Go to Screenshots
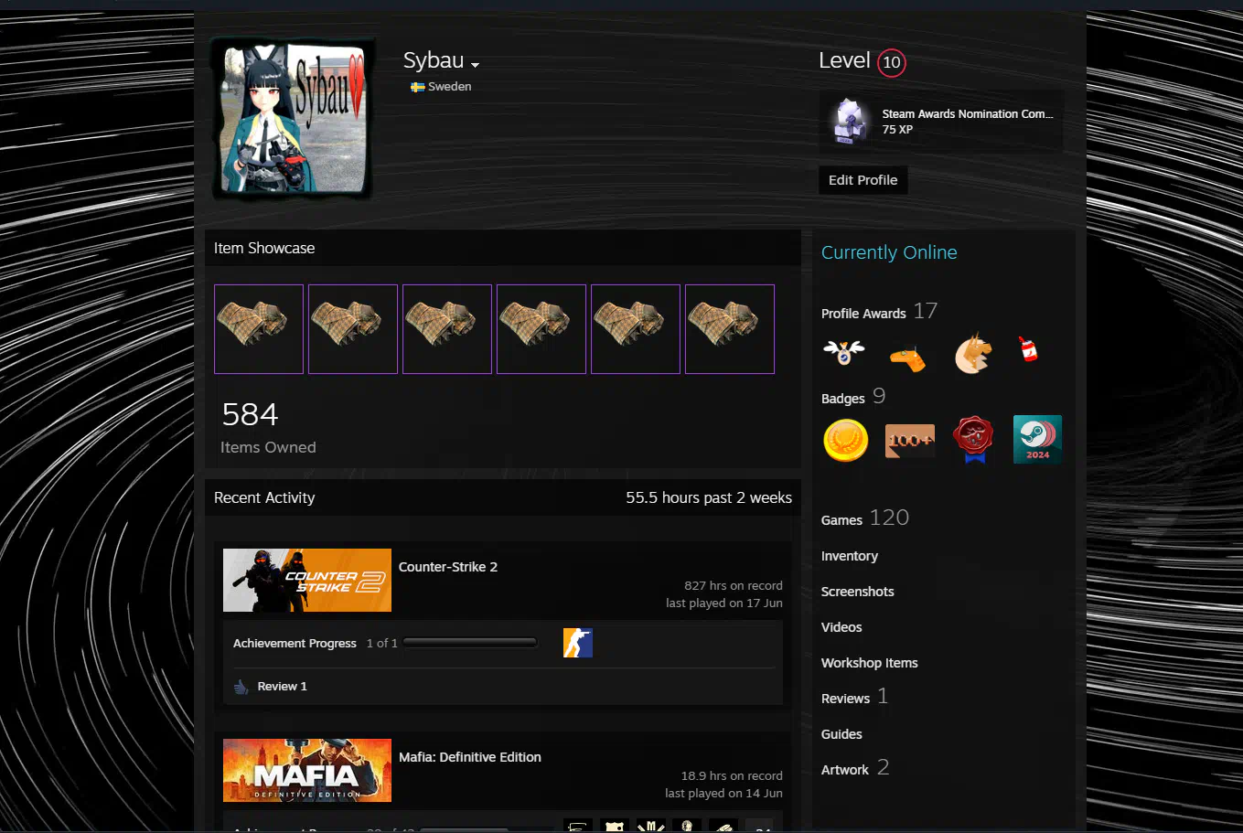Viewport: 1243px width, 833px height. (858, 592)
